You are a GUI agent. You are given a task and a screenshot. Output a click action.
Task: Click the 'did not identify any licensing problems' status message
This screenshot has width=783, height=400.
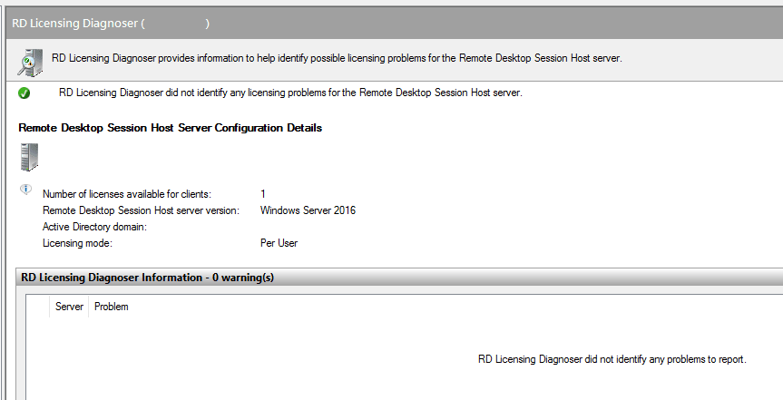(x=290, y=93)
